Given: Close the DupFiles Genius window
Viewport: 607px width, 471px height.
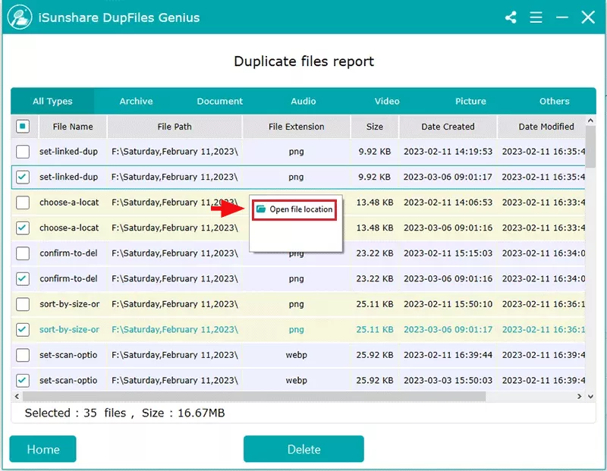Looking at the screenshot, I should [x=588, y=17].
